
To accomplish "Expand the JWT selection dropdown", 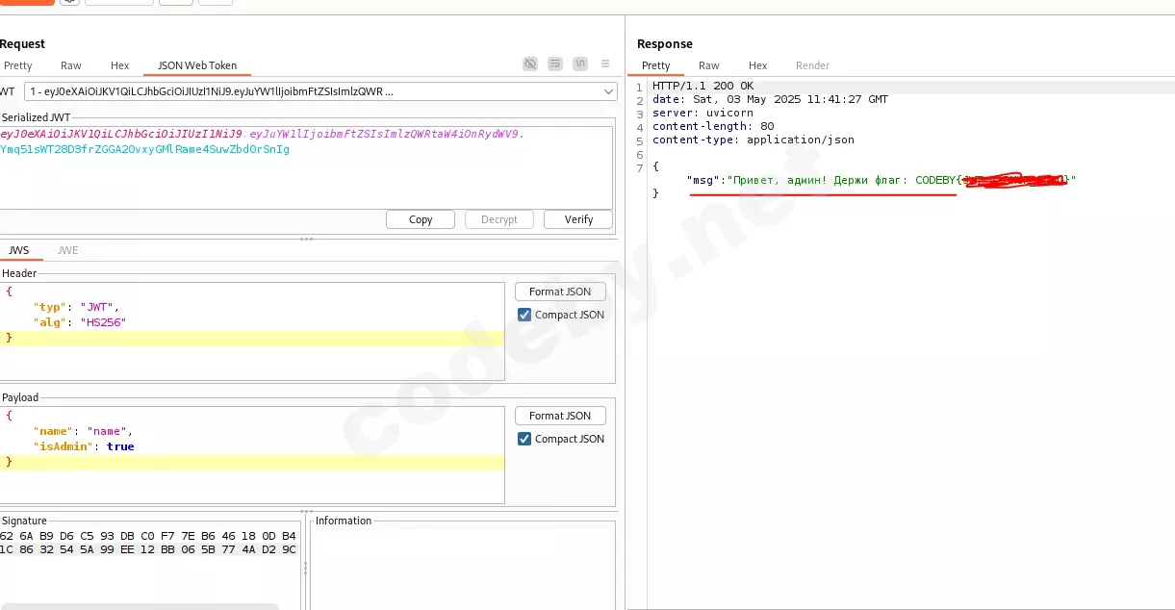I will [x=608, y=91].
